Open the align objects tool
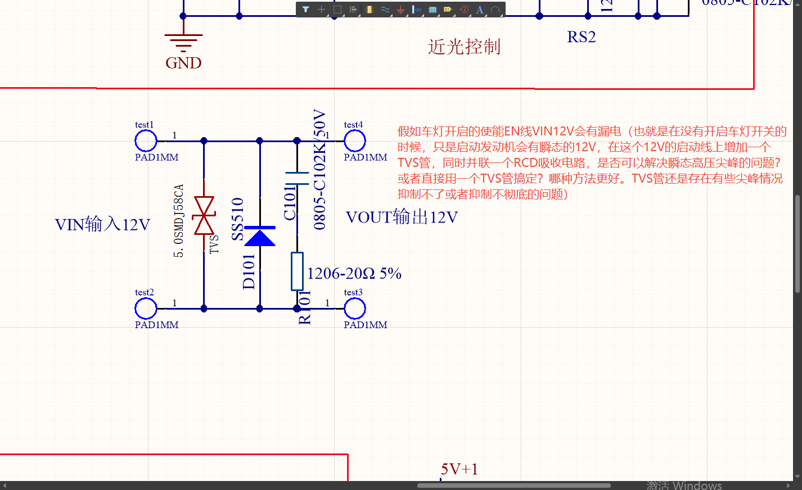The width and height of the screenshot is (802, 490). point(353,10)
